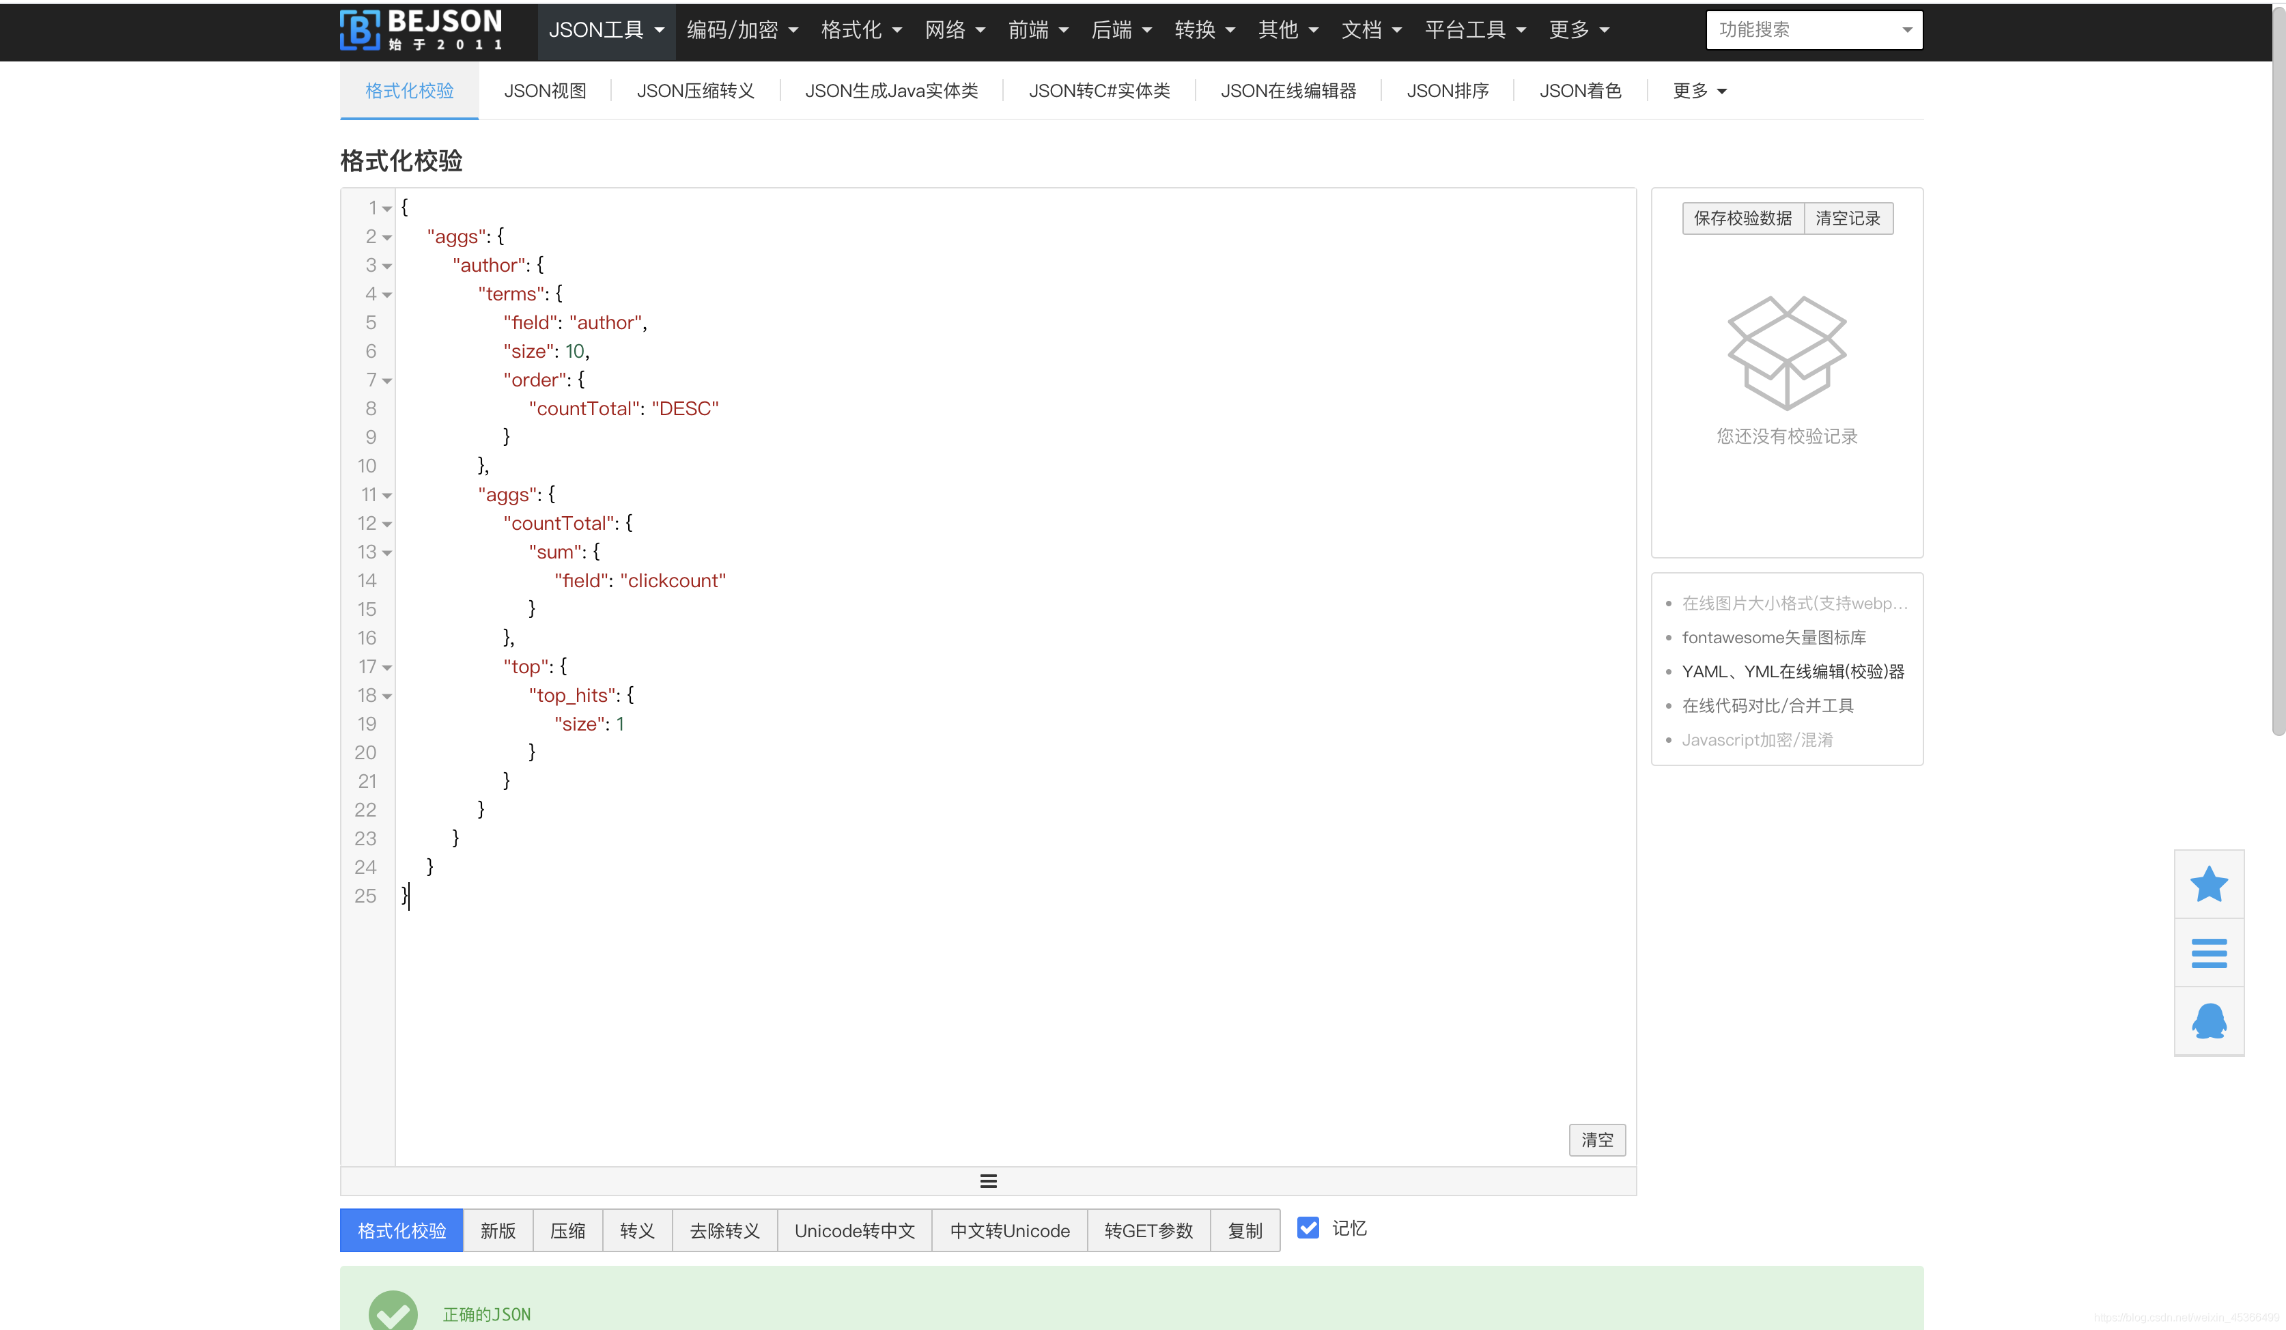Click the BEJSON logo icon

pos(359,30)
